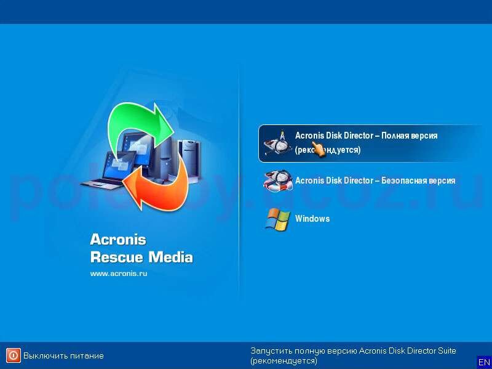The height and width of the screenshot is (369, 492).
Task: Choose Выключить питание to shut down
Action: (63, 356)
